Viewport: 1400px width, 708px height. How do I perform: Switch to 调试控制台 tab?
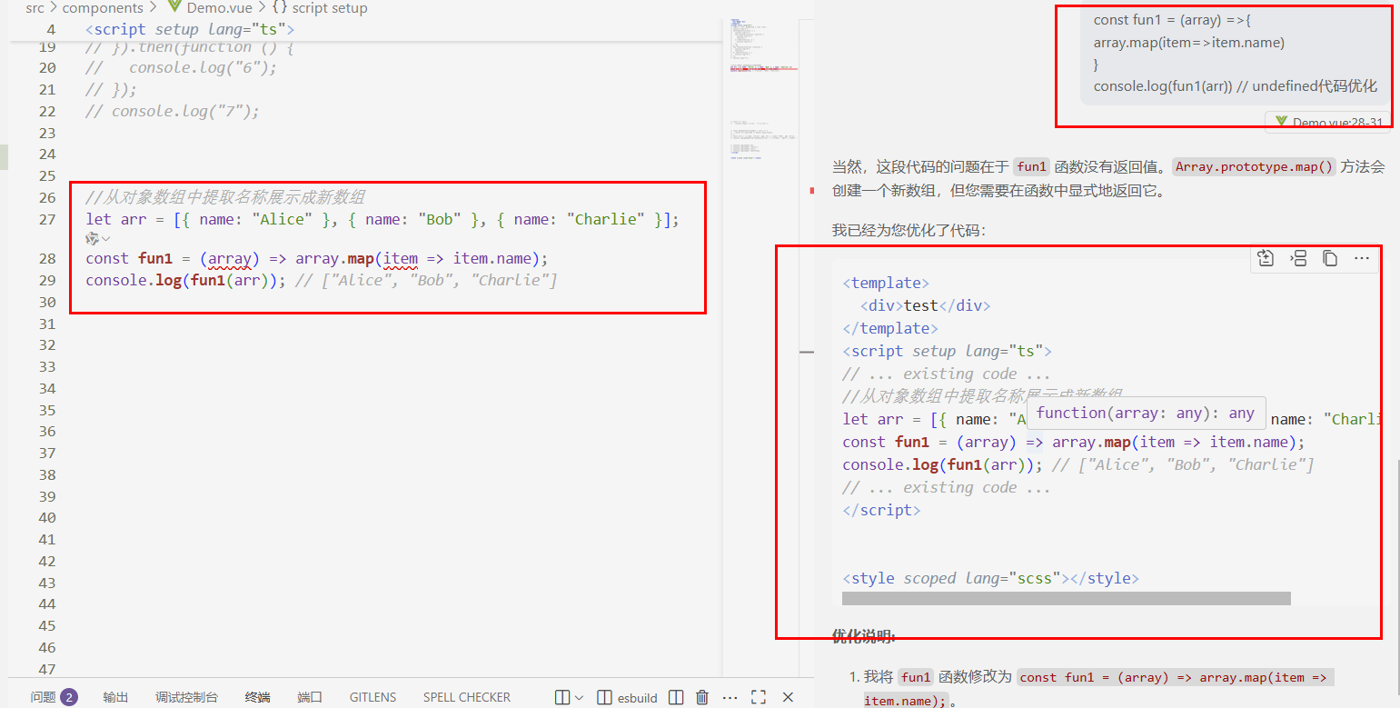[x=186, y=697]
